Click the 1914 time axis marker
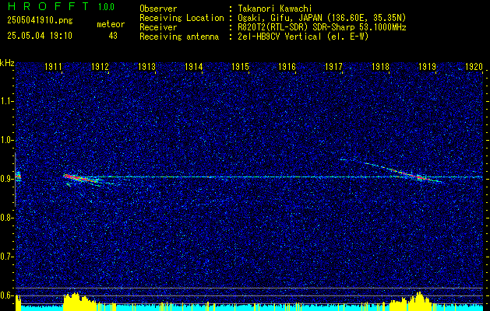The width and height of the screenshot is (490, 311). pos(194,66)
